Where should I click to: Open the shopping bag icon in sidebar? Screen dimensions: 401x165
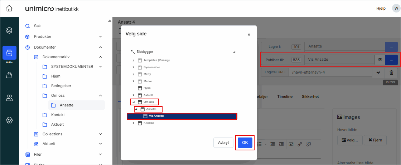(9, 75)
